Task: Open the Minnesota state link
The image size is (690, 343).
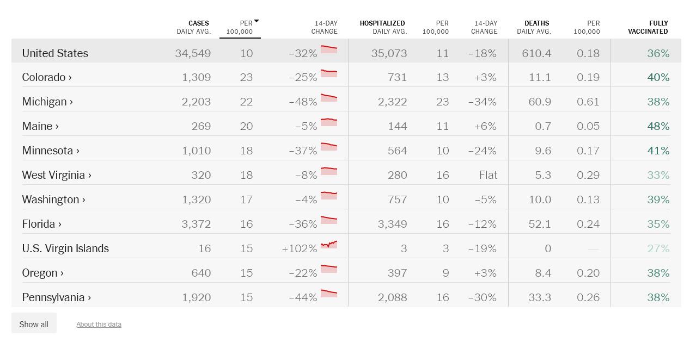Action: click(51, 151)
